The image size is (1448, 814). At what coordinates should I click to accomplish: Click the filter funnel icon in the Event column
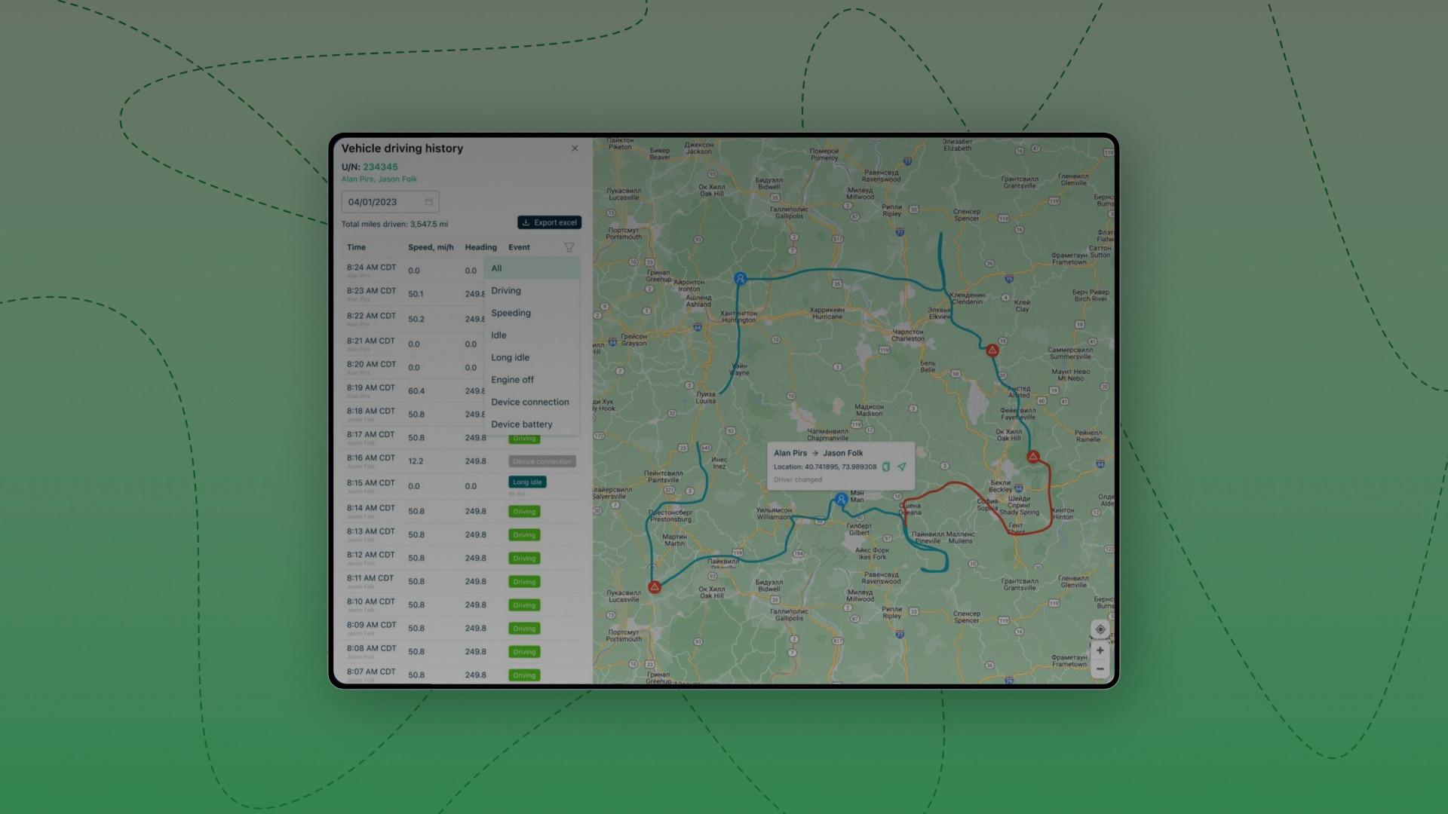[x=569, y=247]
